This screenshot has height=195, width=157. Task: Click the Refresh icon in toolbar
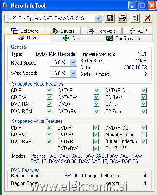[135, 18]
